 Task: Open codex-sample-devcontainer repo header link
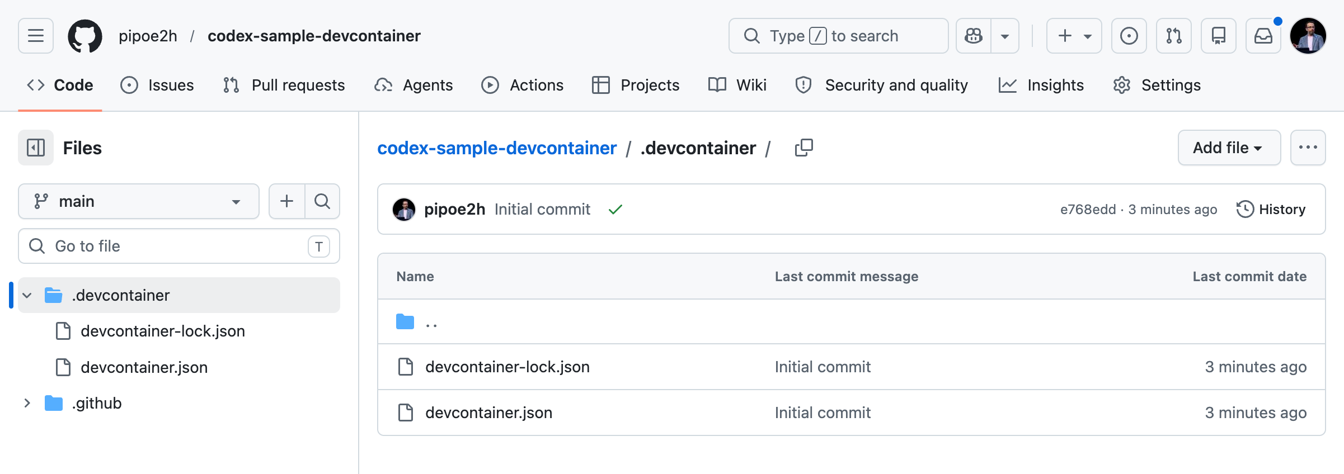[314, 36]
